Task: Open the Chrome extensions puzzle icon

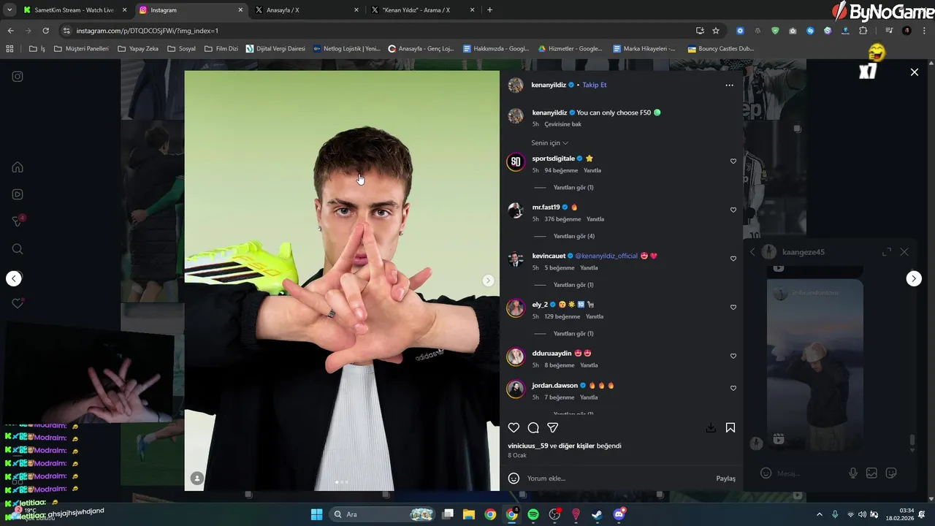Action: pos(863,31)
